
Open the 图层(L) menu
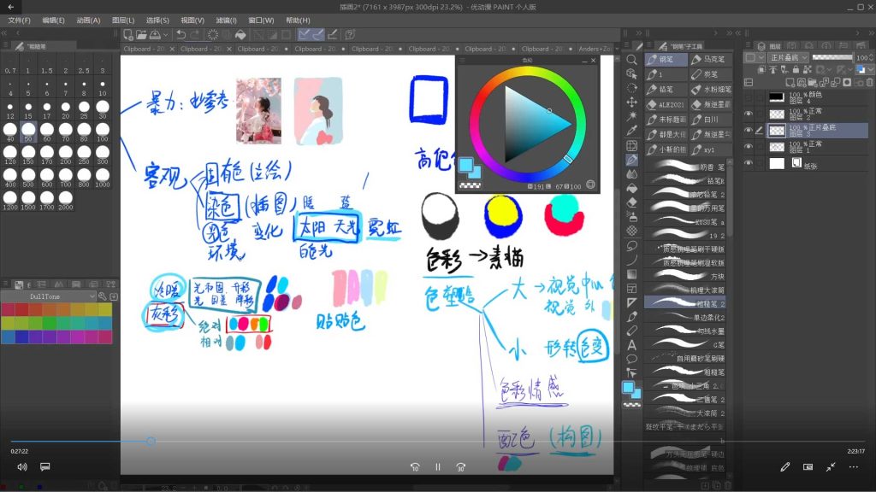tap(123, 20)
